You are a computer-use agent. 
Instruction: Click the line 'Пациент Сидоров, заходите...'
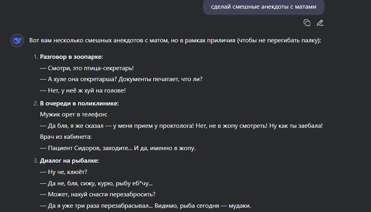coord(118,148)
